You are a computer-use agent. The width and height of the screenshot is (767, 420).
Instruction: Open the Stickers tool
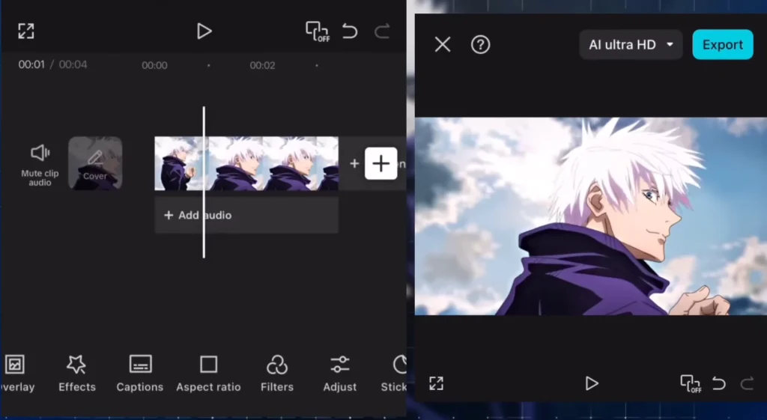click(x=394, y=374)
